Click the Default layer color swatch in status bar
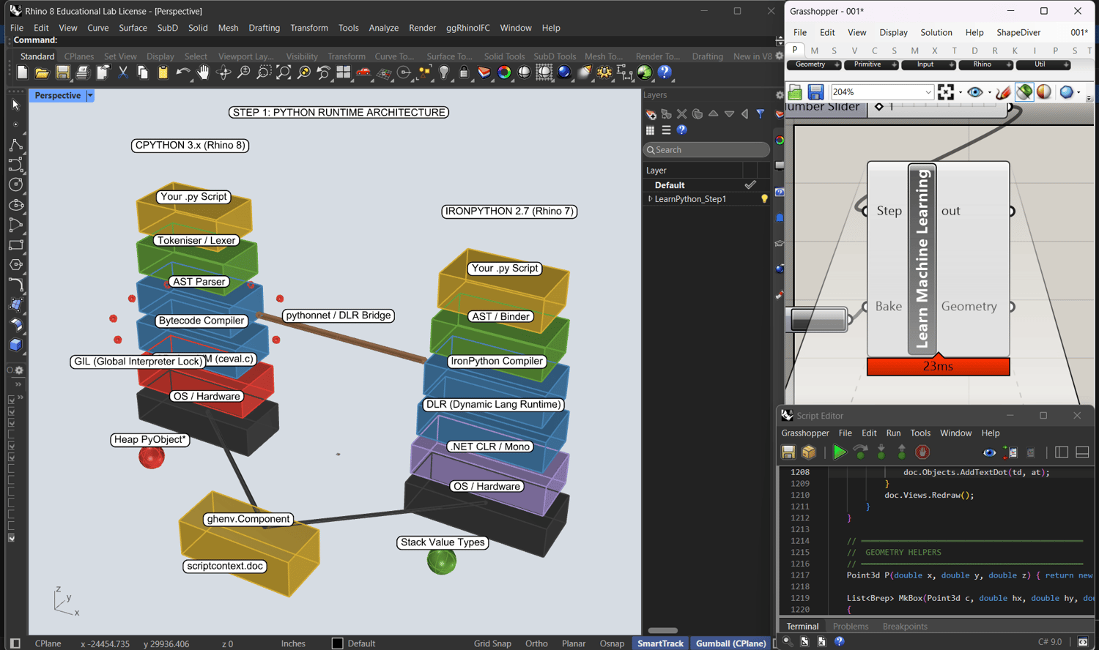 tap(337, 643)
